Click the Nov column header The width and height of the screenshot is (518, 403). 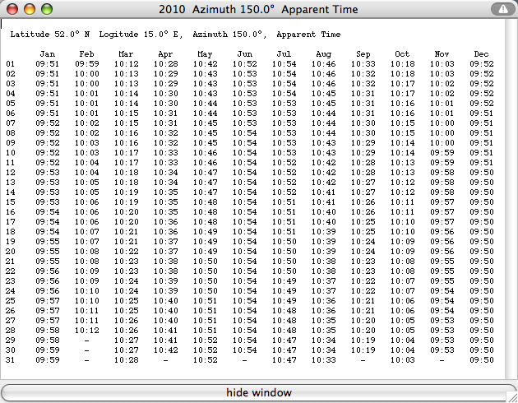point(442,54)
